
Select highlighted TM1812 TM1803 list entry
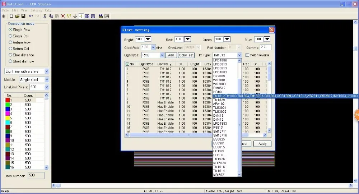pyautogui.click(x=285, y=96)
